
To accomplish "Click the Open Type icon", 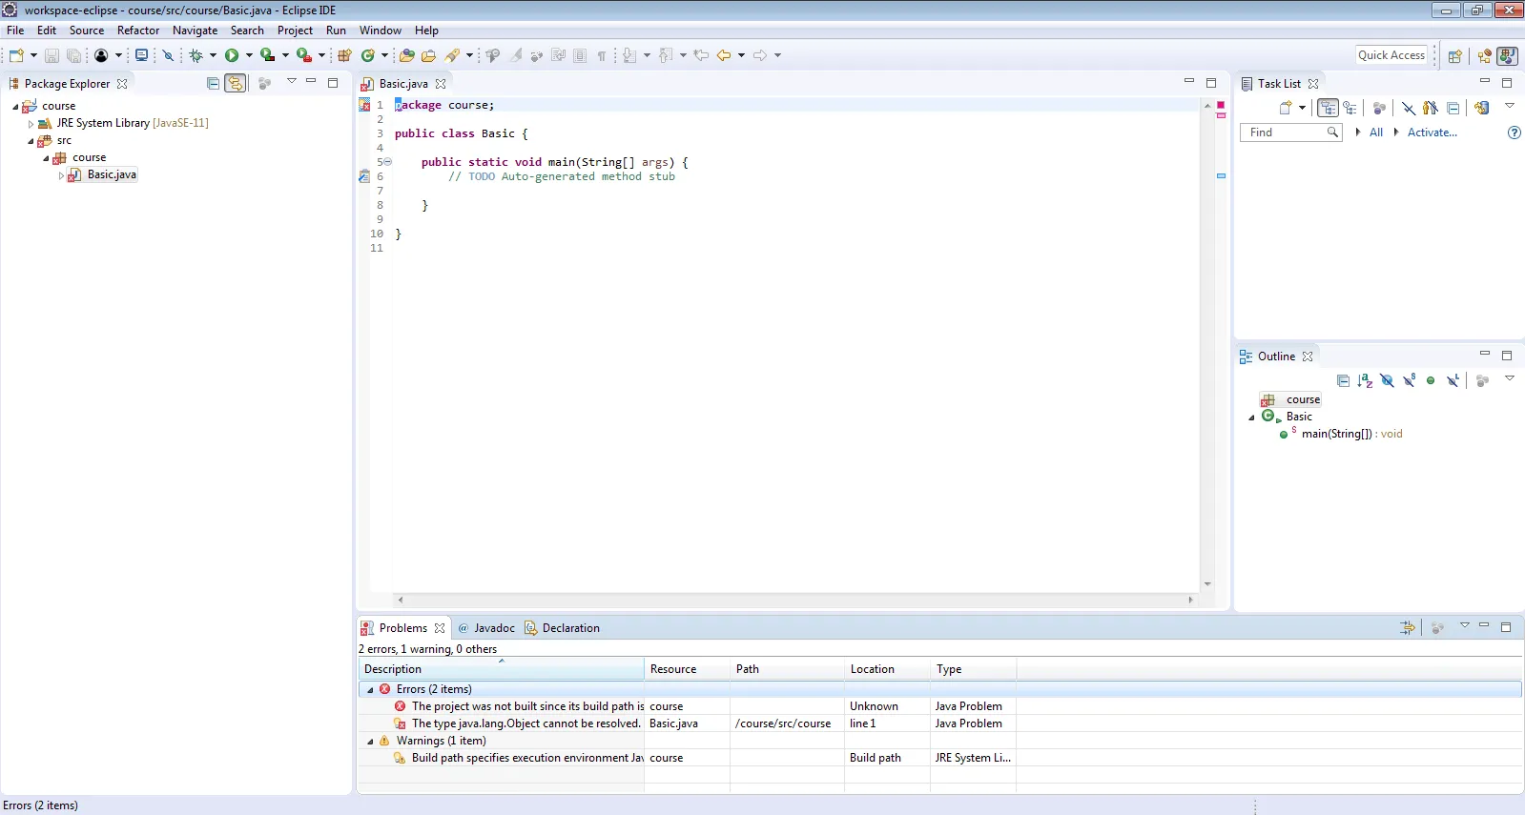I will (x=406, y=55).
